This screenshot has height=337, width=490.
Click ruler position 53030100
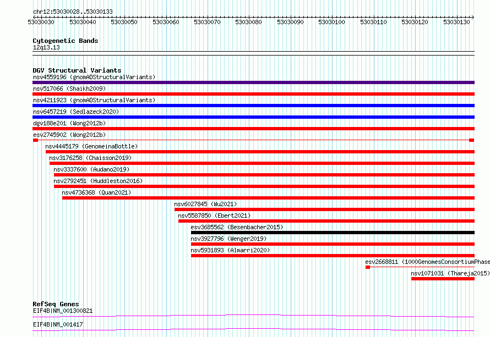coord(331,22)
